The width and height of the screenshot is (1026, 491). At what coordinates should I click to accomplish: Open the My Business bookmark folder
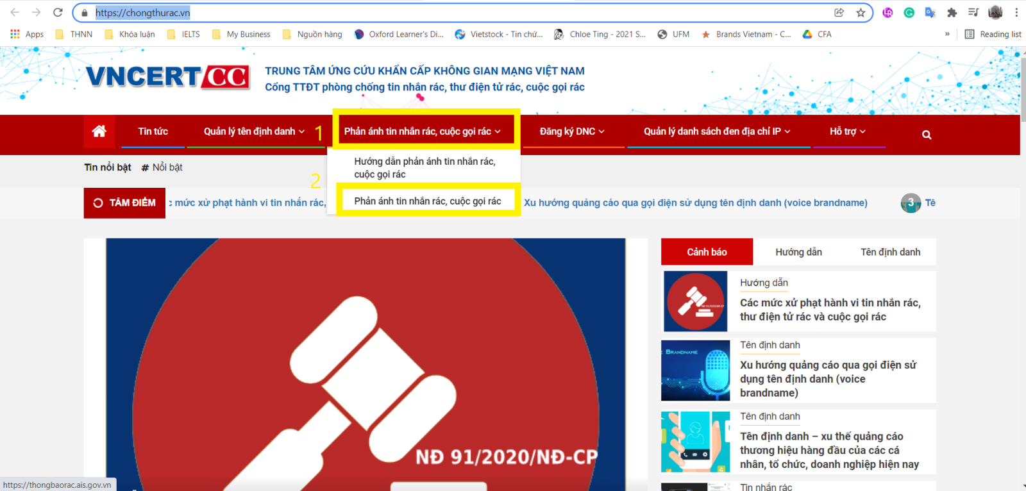[x=241, y=34]
